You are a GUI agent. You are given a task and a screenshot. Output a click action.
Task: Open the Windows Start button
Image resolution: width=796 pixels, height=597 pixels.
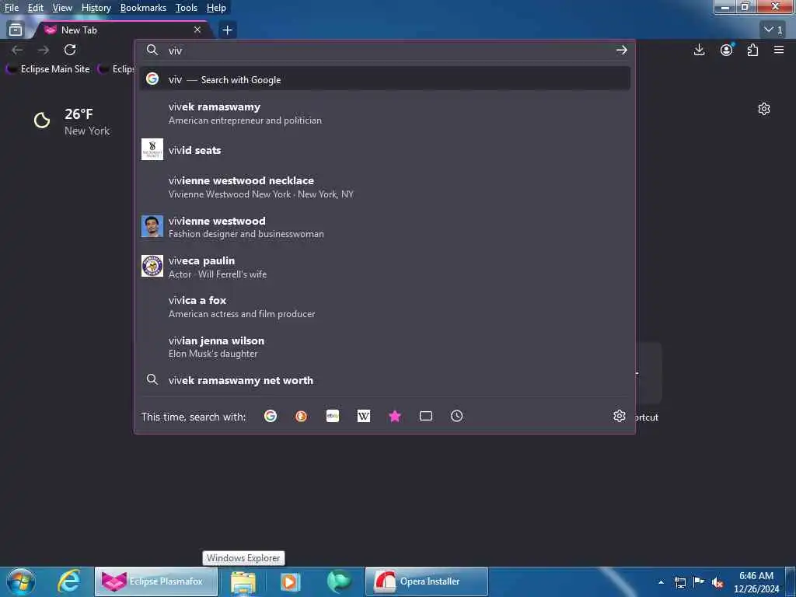[x=21, y=581]
